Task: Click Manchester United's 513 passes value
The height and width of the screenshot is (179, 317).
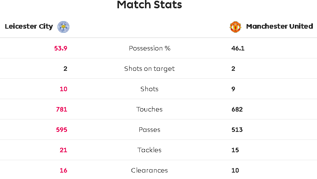Action: (237, 130)
